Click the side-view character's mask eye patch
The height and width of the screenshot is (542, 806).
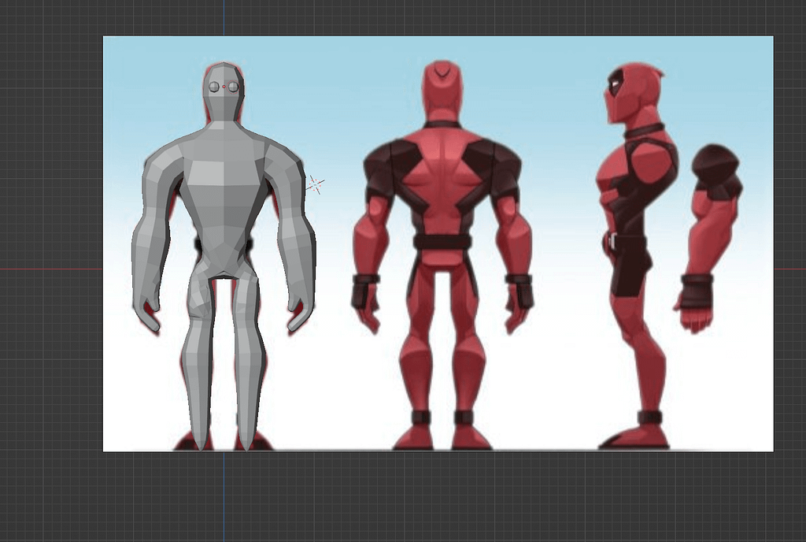tap(616, 81)
